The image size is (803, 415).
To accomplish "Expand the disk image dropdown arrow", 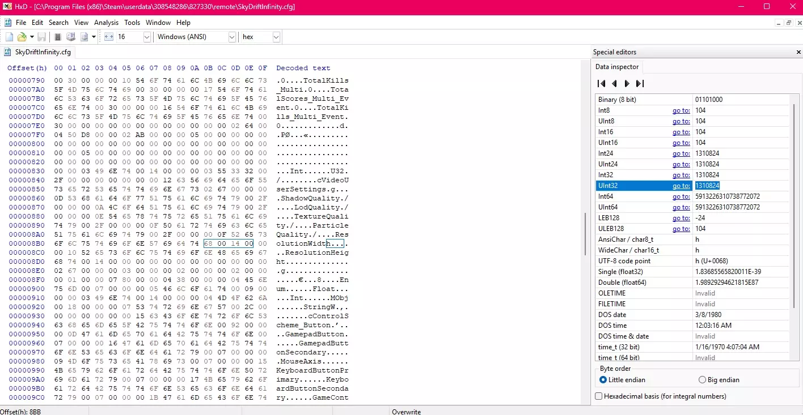I will (94, 37).
